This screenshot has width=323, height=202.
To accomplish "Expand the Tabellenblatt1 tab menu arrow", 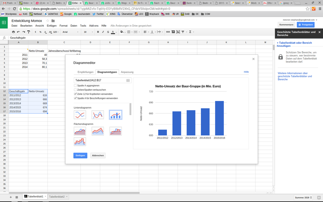I will point(45,196).
